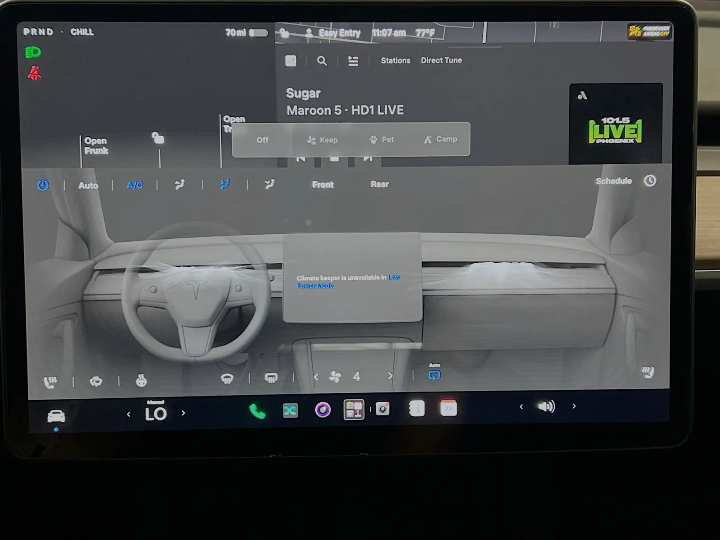Tap the passenger airbag off indicator
The height and width of the screenshot is (540, 720).
649,31
